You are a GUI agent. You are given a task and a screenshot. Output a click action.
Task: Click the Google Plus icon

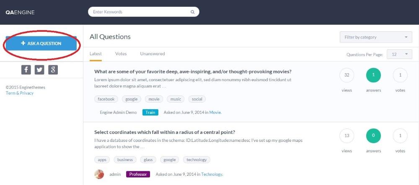point(53,70)
